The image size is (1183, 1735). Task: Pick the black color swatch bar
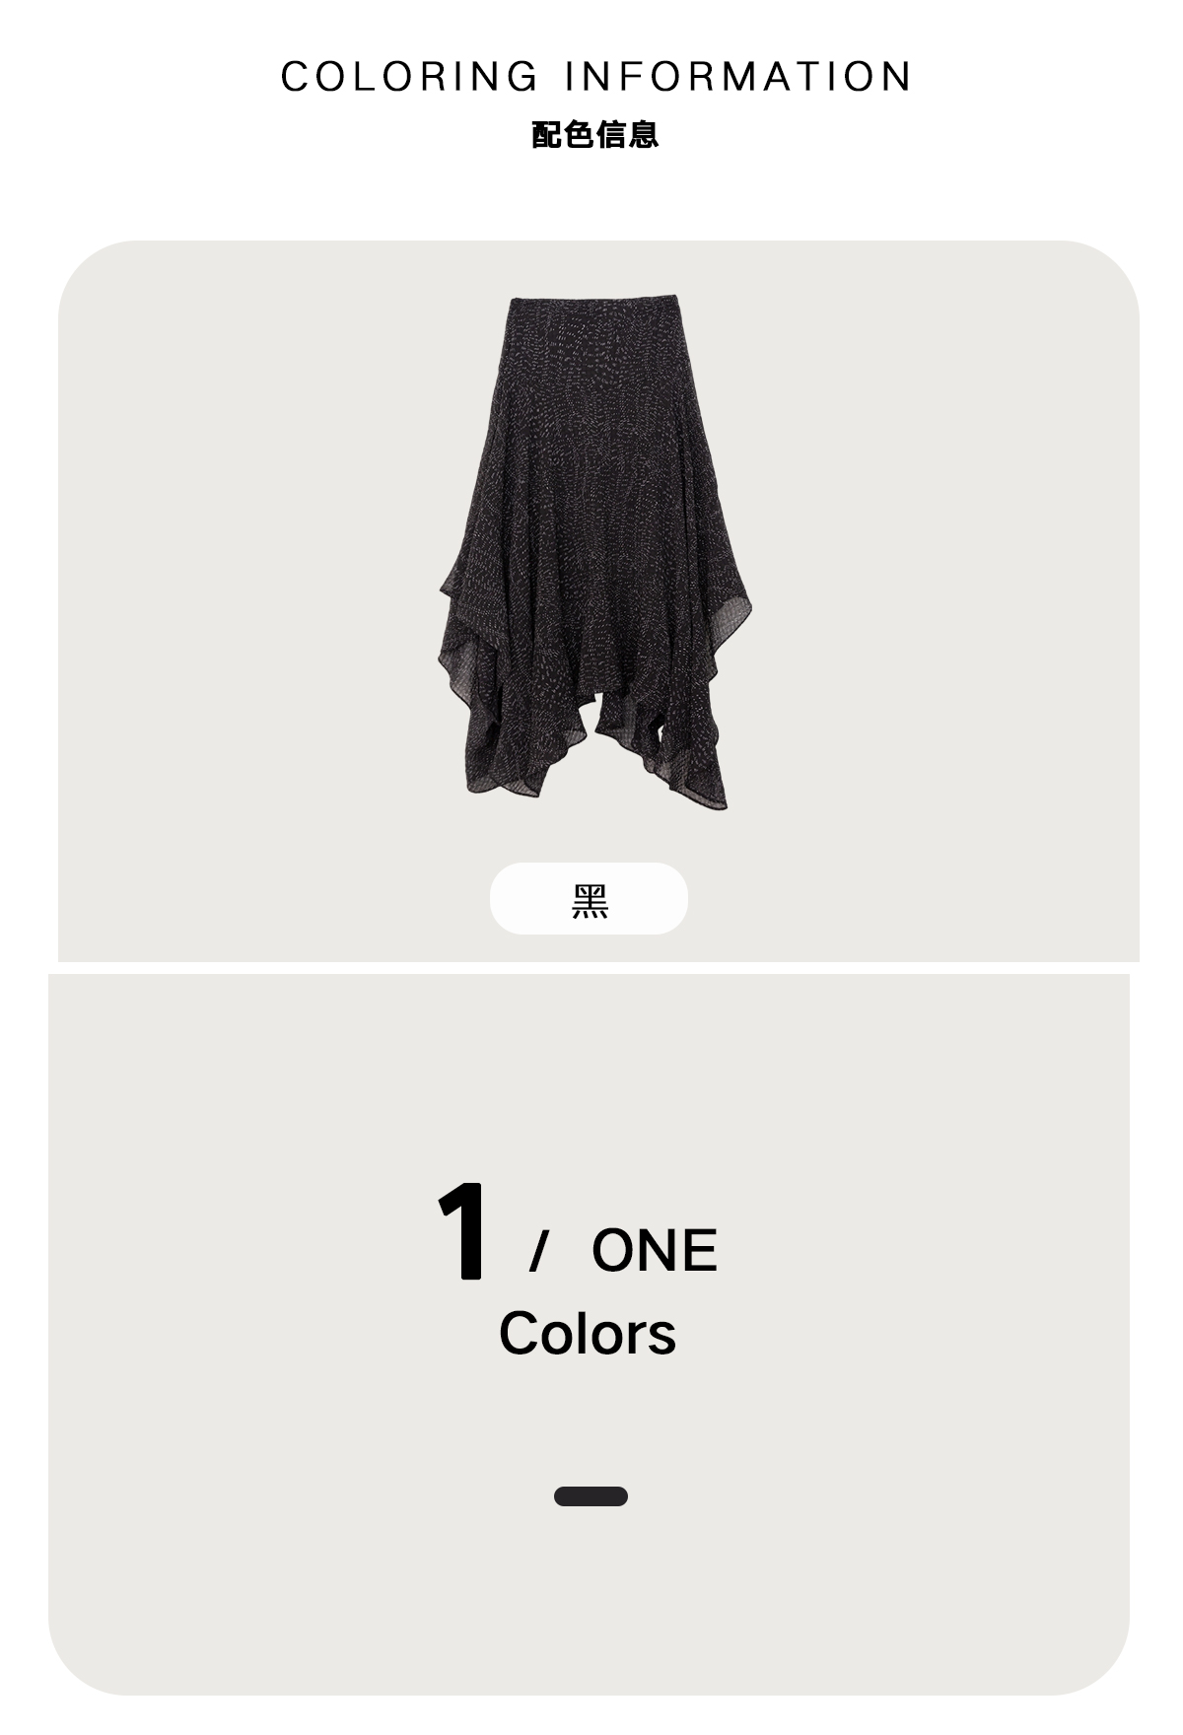[x=591, y=1496]
